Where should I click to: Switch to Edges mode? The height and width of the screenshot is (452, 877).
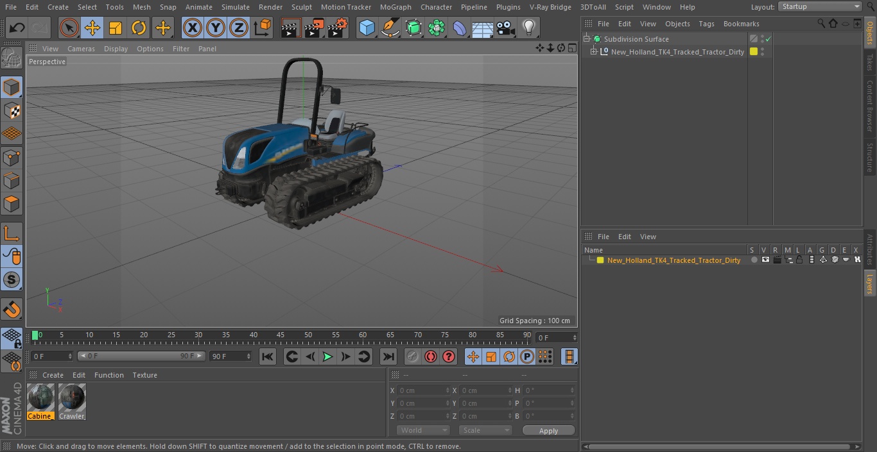tap(12, 180)
